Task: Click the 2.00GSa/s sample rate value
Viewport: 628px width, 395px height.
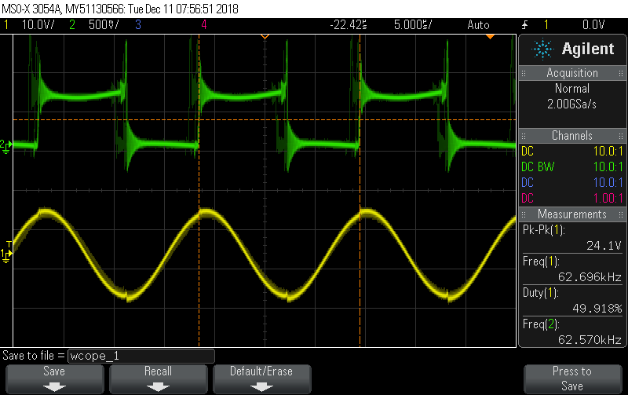Action: click(572, 104)
